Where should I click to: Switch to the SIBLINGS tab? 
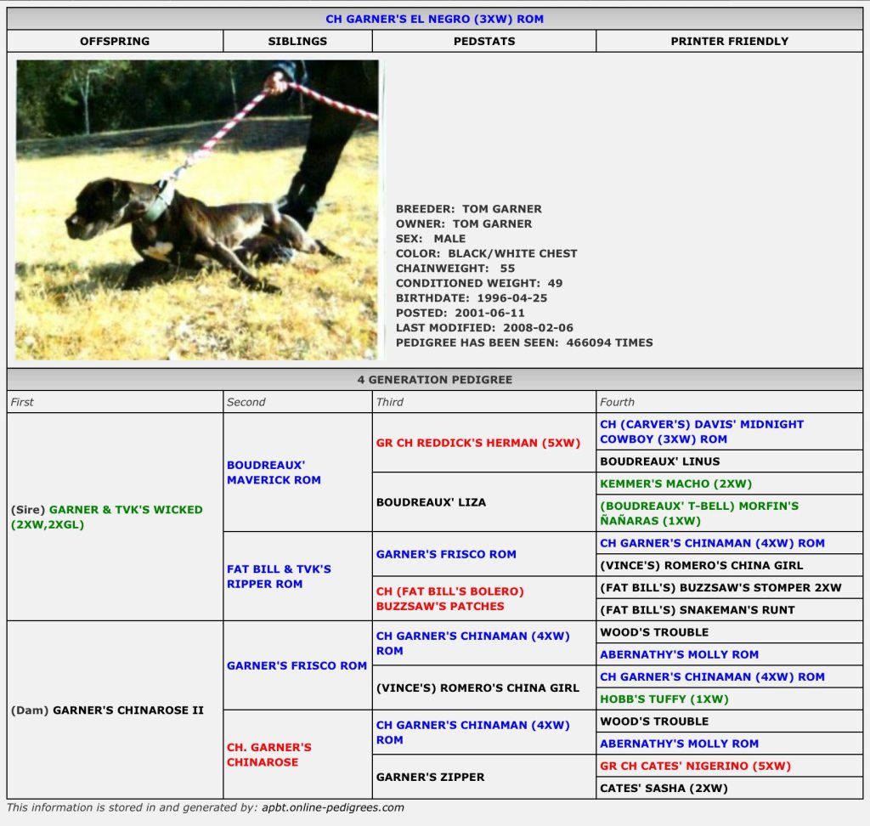pos(297,41)
